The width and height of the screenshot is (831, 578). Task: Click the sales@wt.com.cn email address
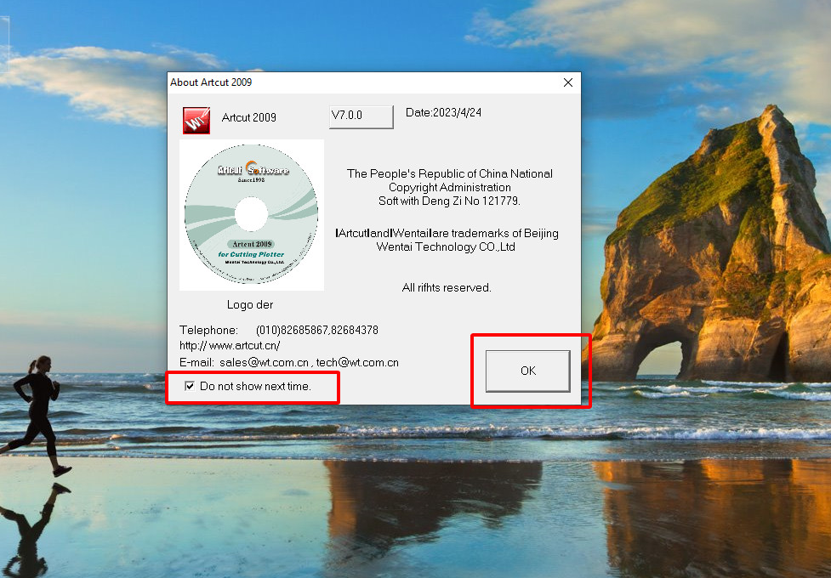(264, 363)
